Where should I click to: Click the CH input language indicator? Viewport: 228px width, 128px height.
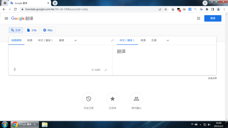192,124
